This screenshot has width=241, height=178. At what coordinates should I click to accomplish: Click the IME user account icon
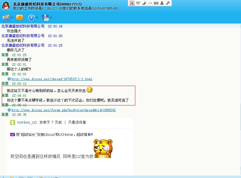(x=162, y=3)
